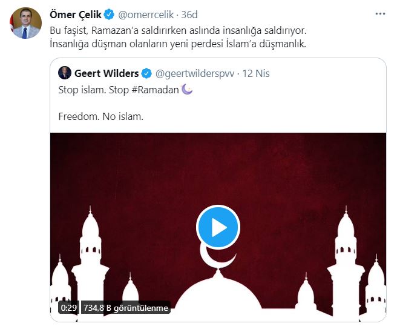
Task: Click the 734,8 B görüntülenme view count
Action: coord(124,307)
